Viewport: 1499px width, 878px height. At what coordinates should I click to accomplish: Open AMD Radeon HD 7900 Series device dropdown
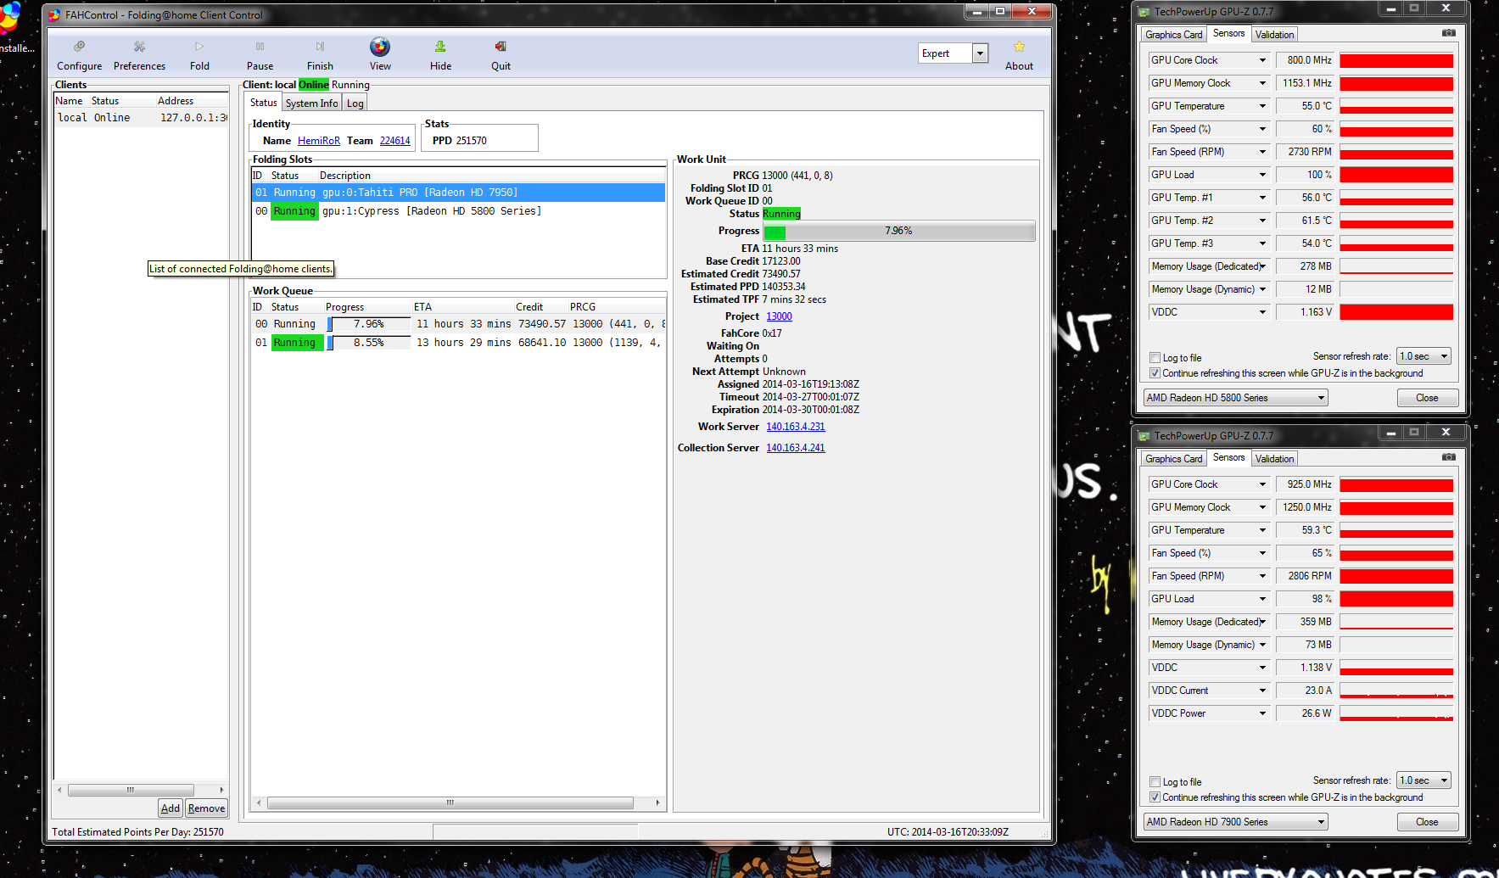pyautogui.click(x=1235, y=822)
